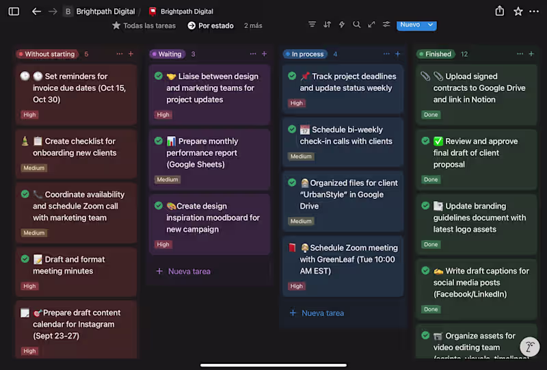Select the Finished status label
This screenshot has width=547, height=370.
(436, 54)
